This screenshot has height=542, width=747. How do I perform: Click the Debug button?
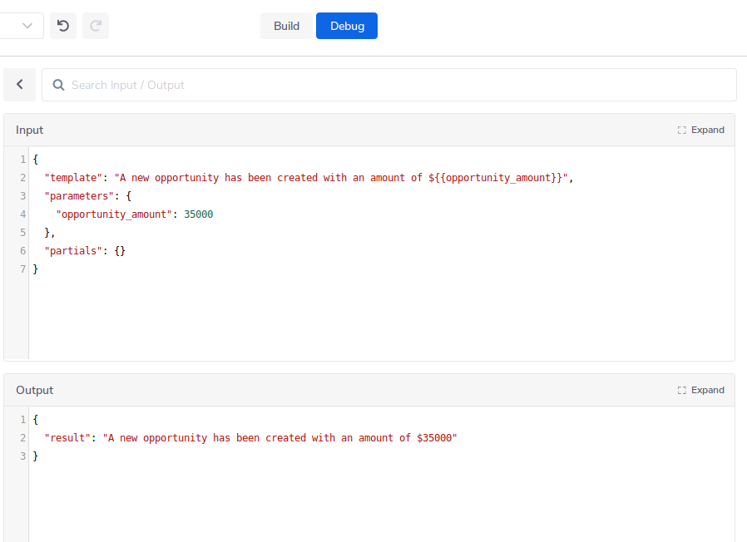coord(346,25)
